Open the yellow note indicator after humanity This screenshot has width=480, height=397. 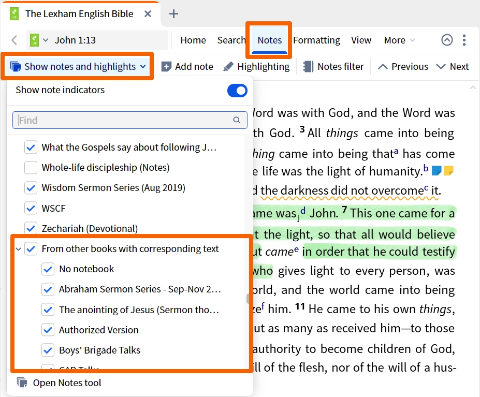[448, 170]
